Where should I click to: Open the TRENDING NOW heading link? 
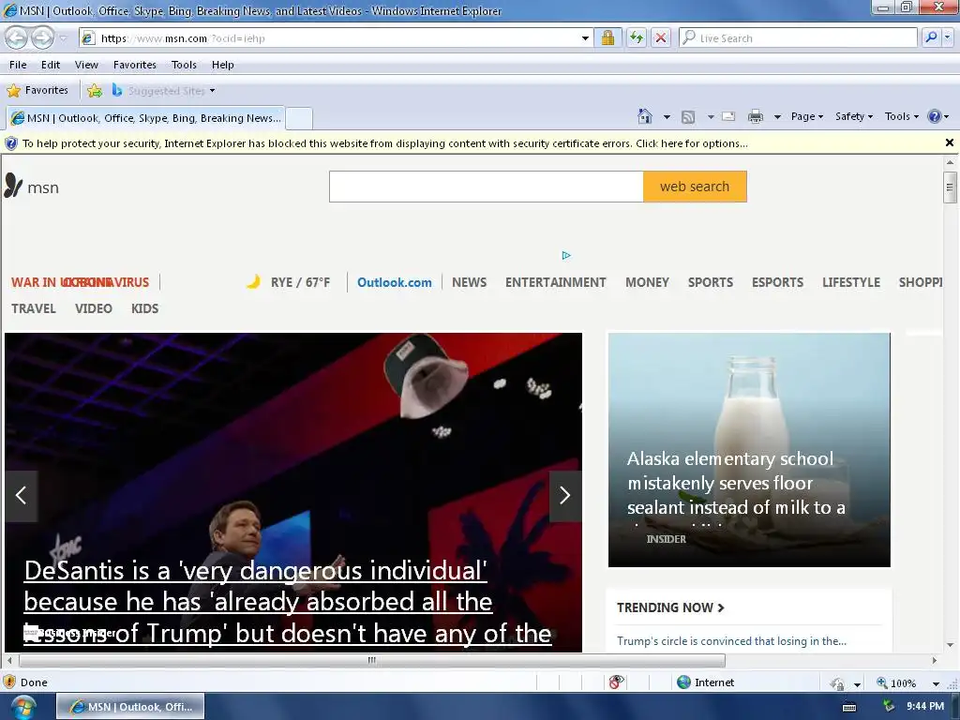click(670, 607)
